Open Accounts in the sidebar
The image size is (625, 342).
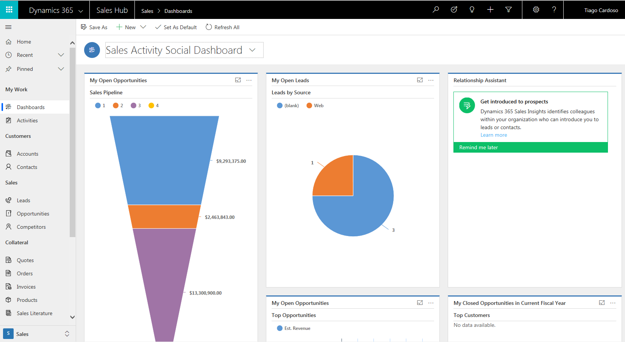pos(27,154)
